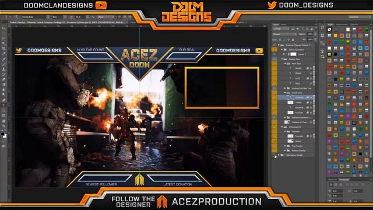The width and height of the screenshot is (373, 210).
Task: Toggle visibility of Editable Text group
Action: click(x=275, y=59)
